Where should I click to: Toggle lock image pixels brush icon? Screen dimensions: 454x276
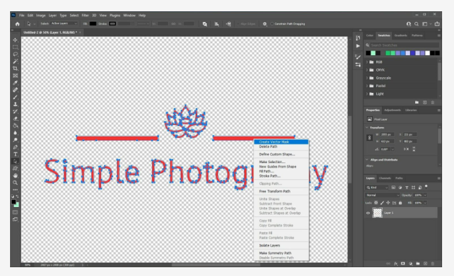coord(382,203)
